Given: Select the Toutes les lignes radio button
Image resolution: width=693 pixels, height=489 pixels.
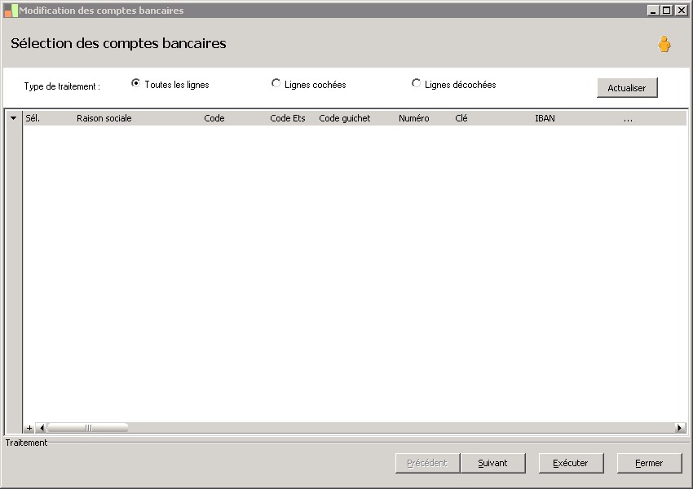Looking at the screenshot, I should coord(135,83).
